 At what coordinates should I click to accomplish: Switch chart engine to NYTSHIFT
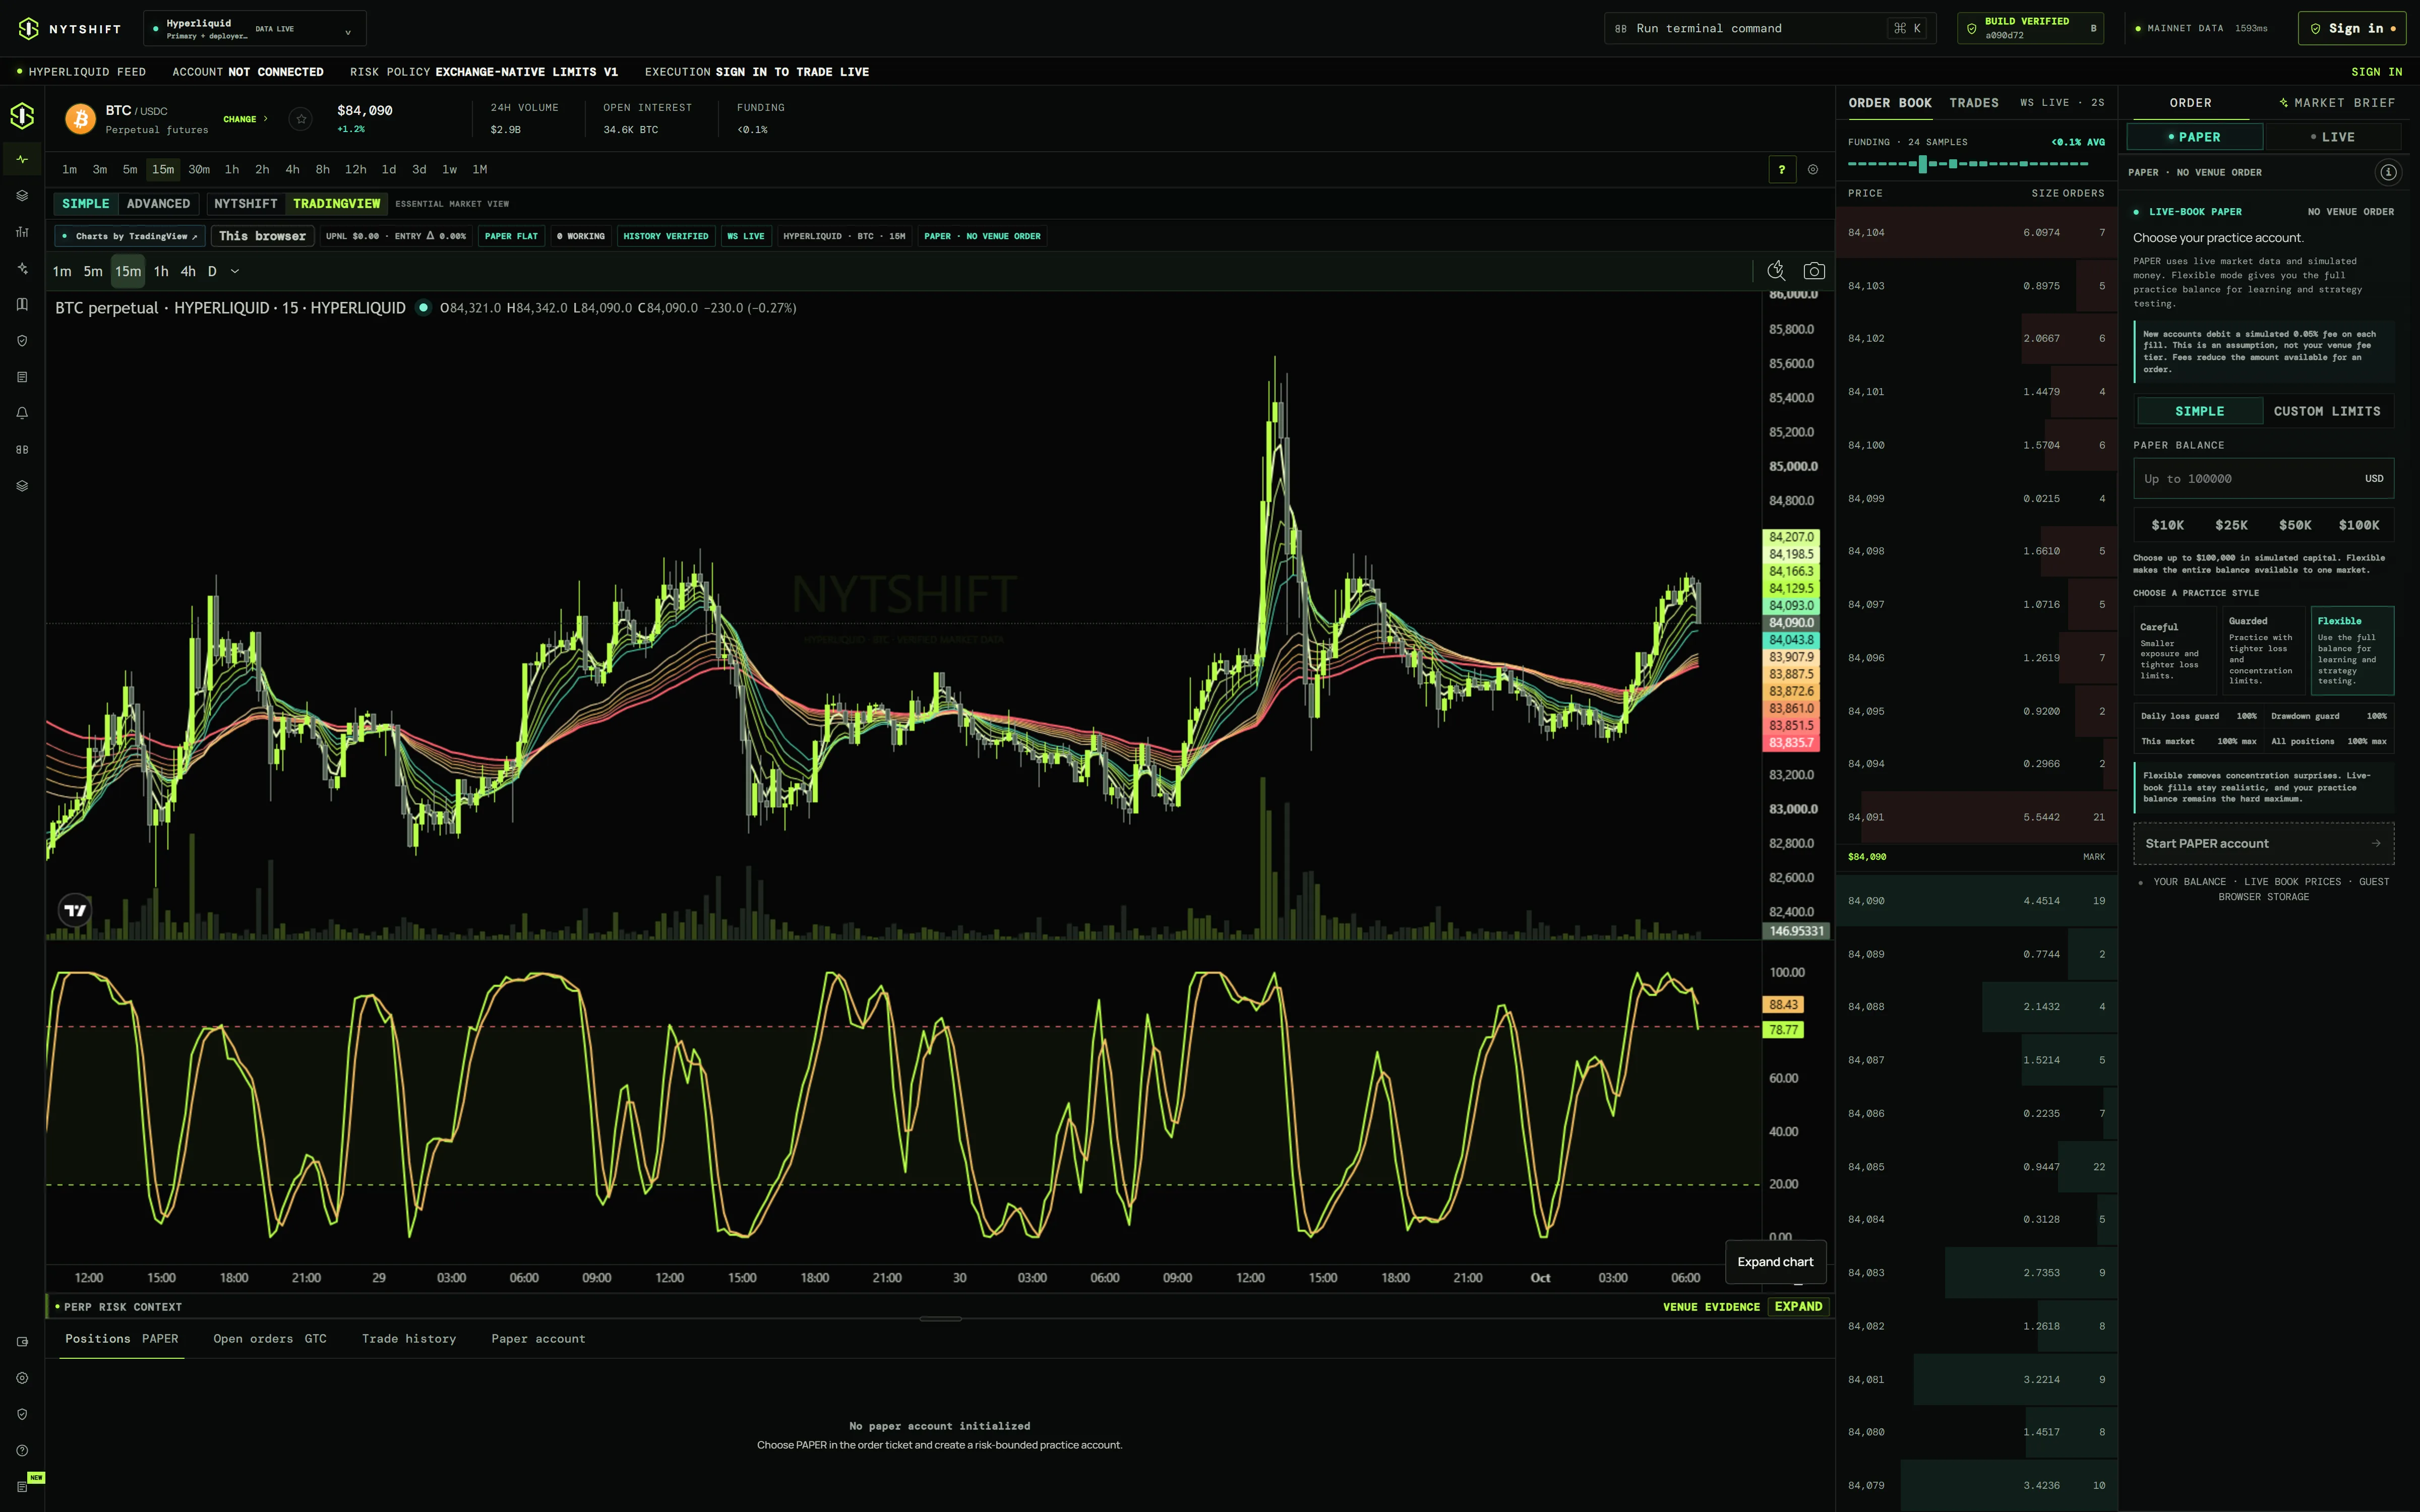tap(246, 204)
